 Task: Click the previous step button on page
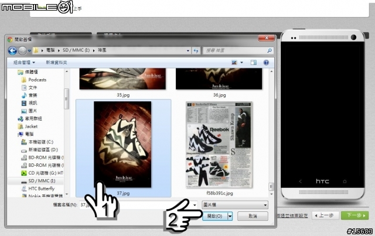326,216
